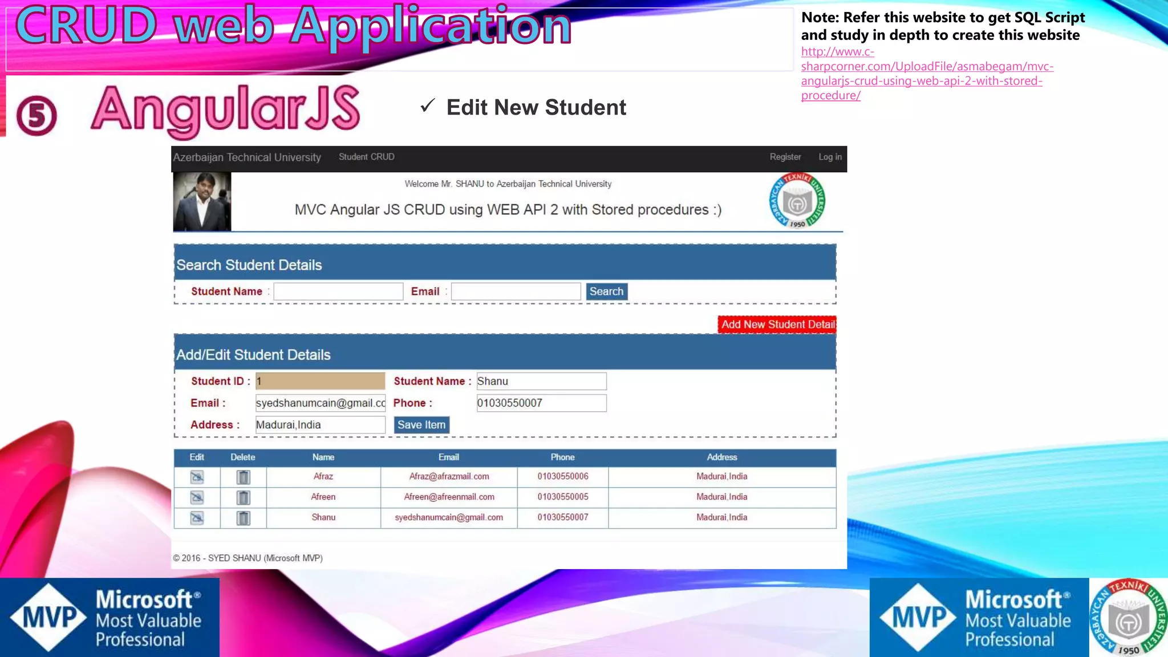This screenshot has width=1168, height=657.
Task: Click the 2016 SYED SHANU footer text
Action: pyautogui.click(x=248, y=558)
